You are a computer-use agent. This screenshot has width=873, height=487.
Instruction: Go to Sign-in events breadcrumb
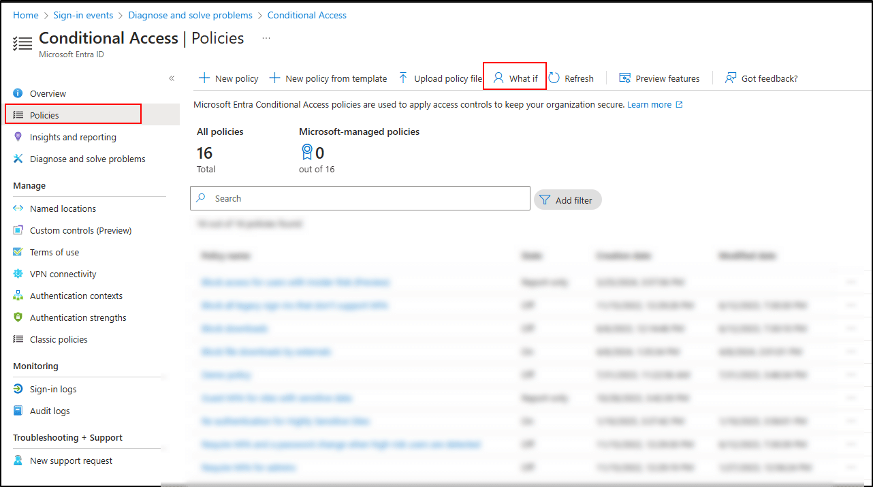point(84,15)
